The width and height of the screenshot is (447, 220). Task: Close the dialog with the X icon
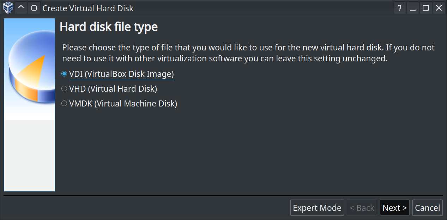pyautogui.click(x=439, y=8)
